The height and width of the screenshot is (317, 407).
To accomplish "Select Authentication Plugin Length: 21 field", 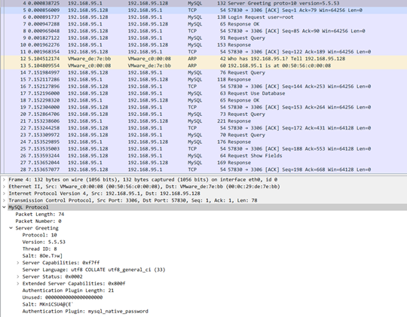I will pyautogui.click(x=68, y=291).
